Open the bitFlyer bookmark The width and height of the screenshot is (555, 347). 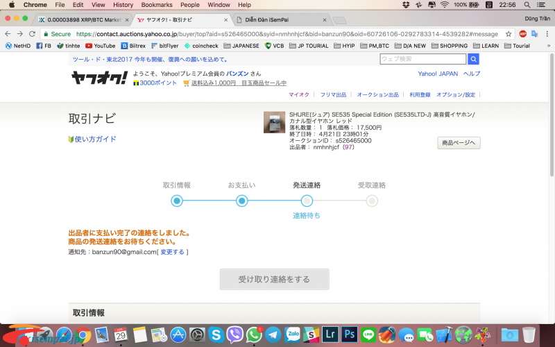tap(165, 46)
